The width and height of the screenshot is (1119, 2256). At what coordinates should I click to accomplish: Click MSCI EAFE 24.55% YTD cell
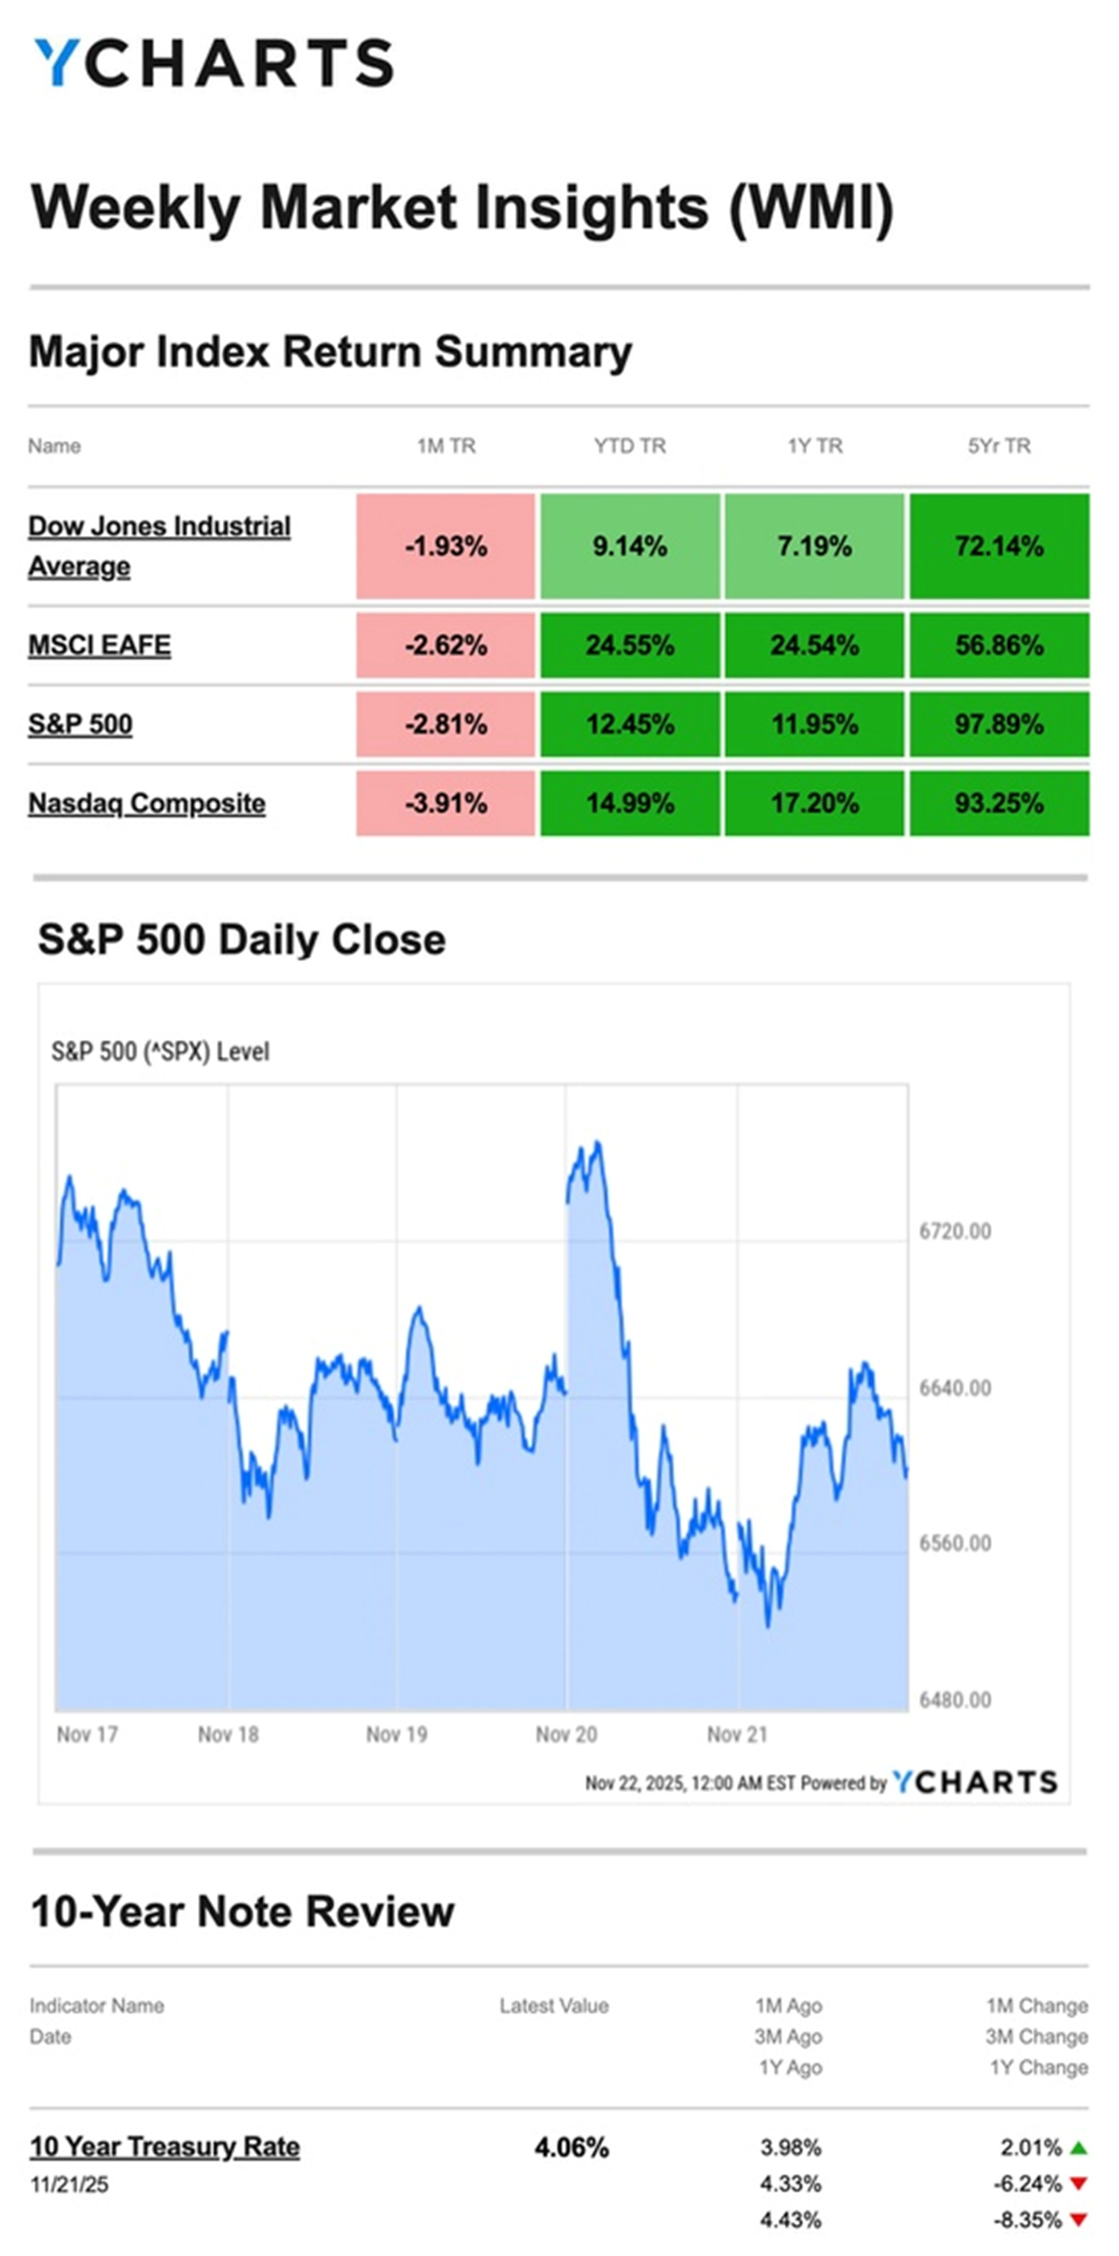click(630, 645)
